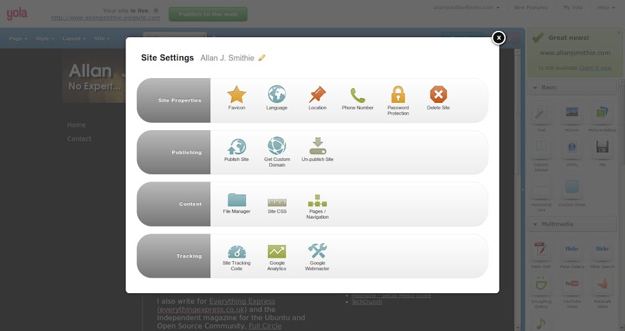The width and height of the screenshot is (625, 331).
Task: Select the Column Divider widget
Action: click(541, 156)
